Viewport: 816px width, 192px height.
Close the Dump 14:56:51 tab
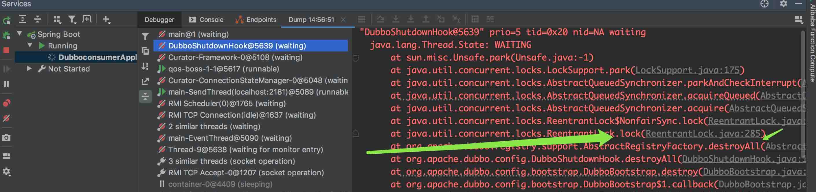coord(343,20)
